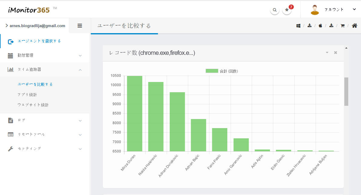Expand the ログ sidebar section

(44, 120)
